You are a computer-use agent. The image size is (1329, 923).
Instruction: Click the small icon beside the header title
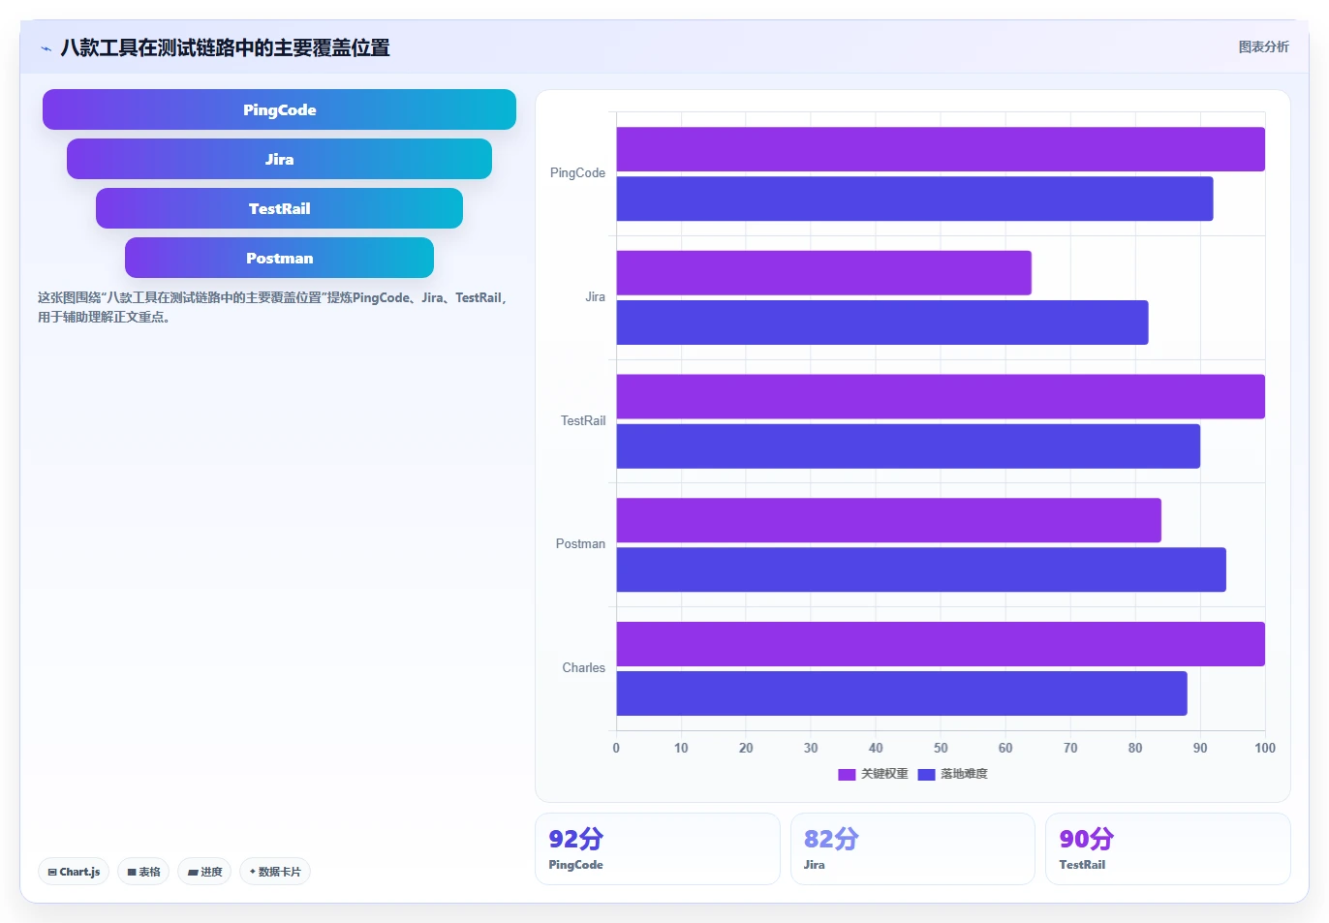pyautogui.click(x=46, y=48)
